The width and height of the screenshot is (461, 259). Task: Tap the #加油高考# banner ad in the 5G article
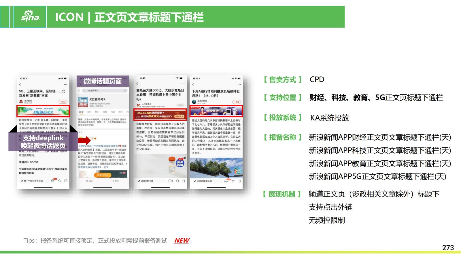click(x=43, y=111)
